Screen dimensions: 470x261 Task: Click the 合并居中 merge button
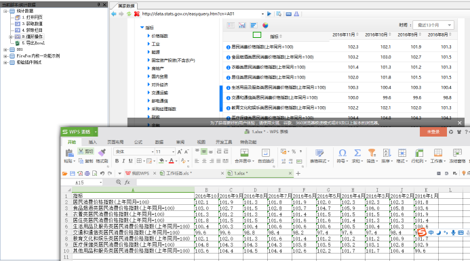244,156
